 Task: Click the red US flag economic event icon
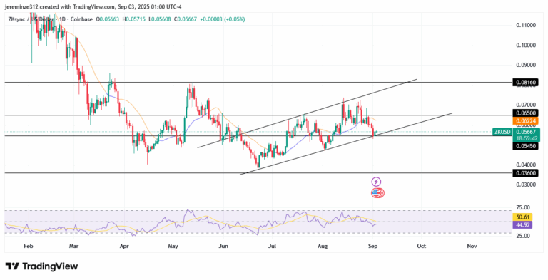pyautogui.click(x=377, y=192)
